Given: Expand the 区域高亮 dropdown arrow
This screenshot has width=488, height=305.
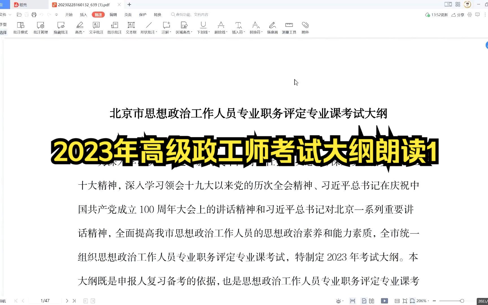Looking at the screenshot, I should [191, 32].
